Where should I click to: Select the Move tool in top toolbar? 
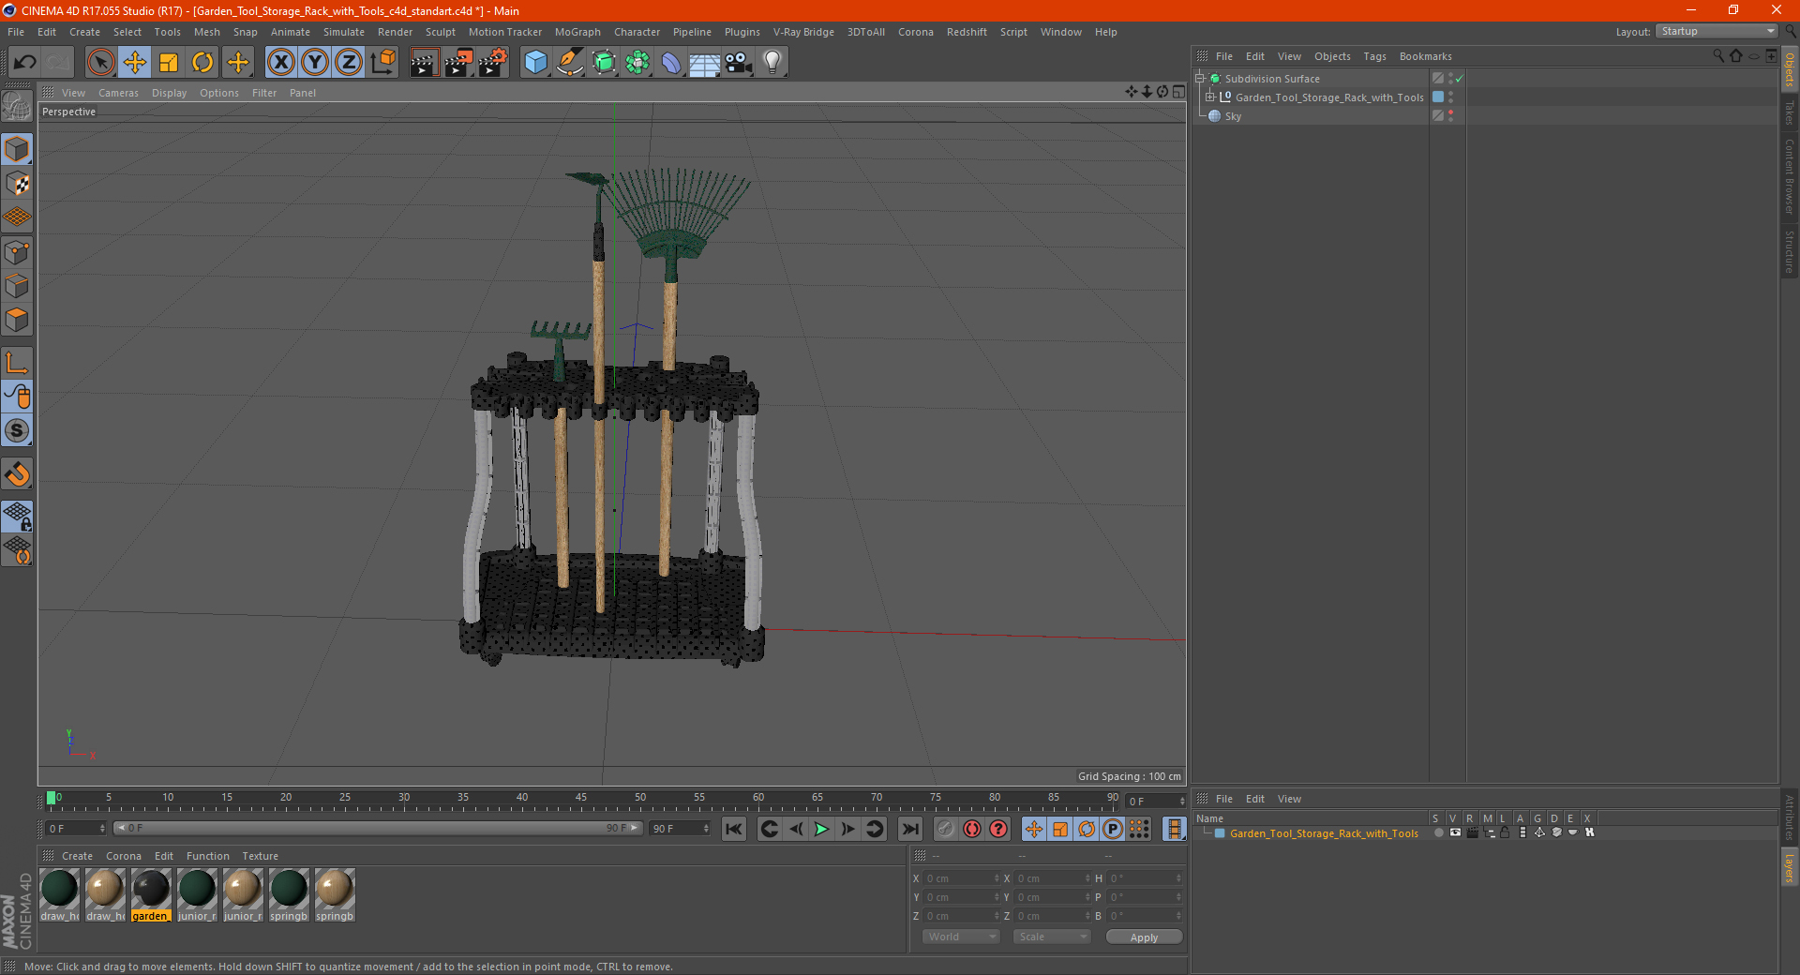pyautogui.click(x=135, y=63)
